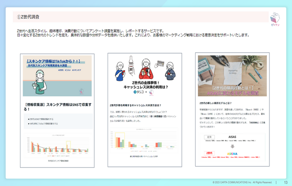
Task: Click the cashless payment bar chart
Action: tap(143, 140)
